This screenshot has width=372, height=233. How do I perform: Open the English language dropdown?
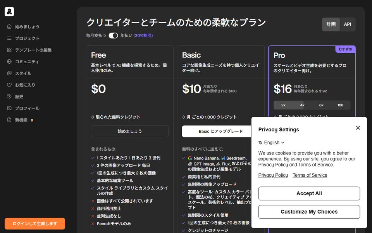pos(271,143)
